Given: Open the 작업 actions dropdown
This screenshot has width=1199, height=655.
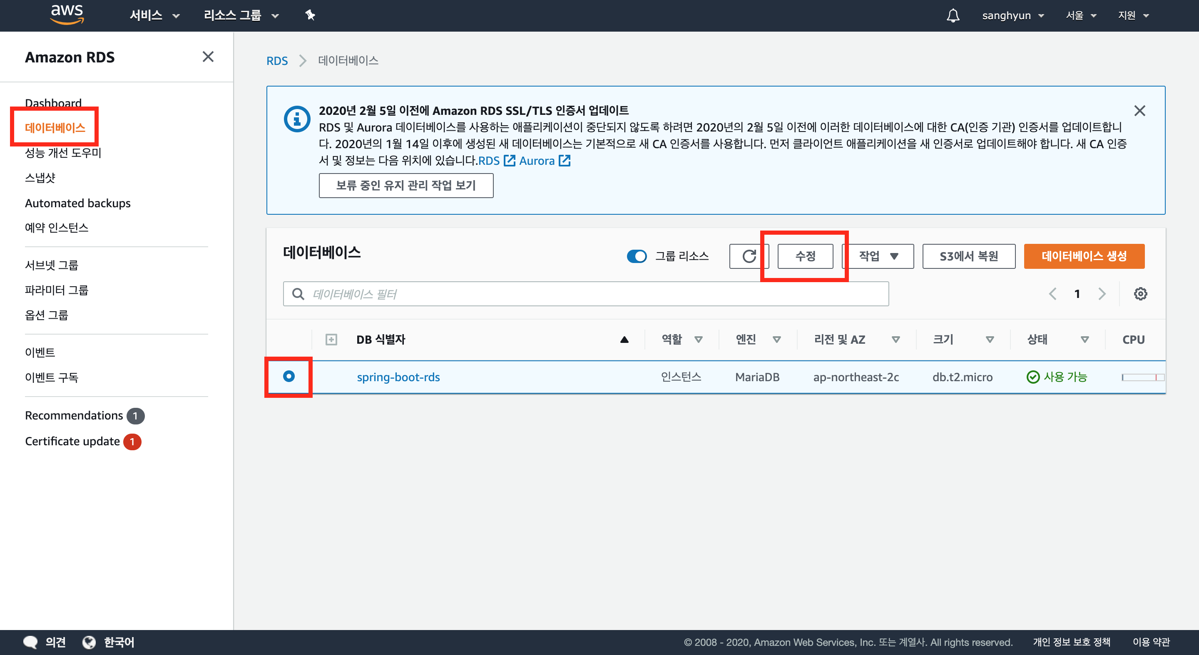Looking at the screenshot, I should tap(878, 256).
